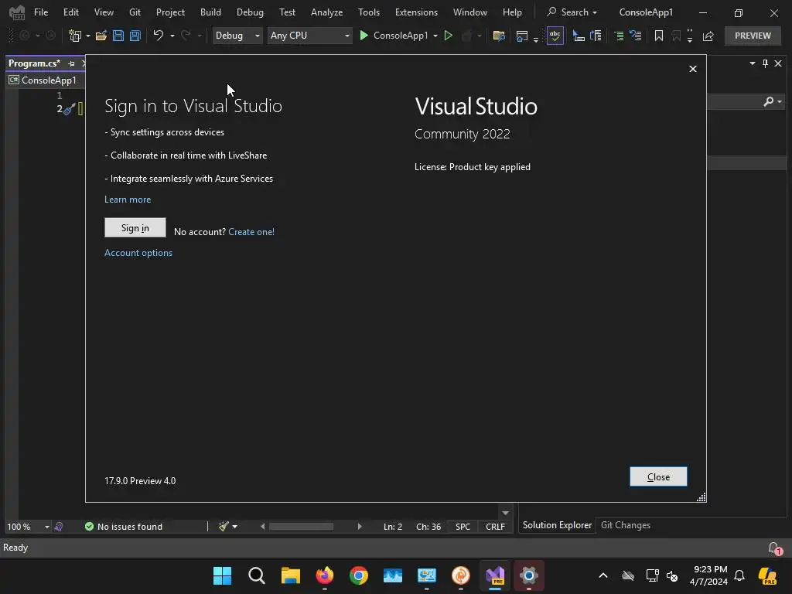
Task: Click the screwdriver quick action on line 2
Action: pyautogui.click(x=69, y=108)
